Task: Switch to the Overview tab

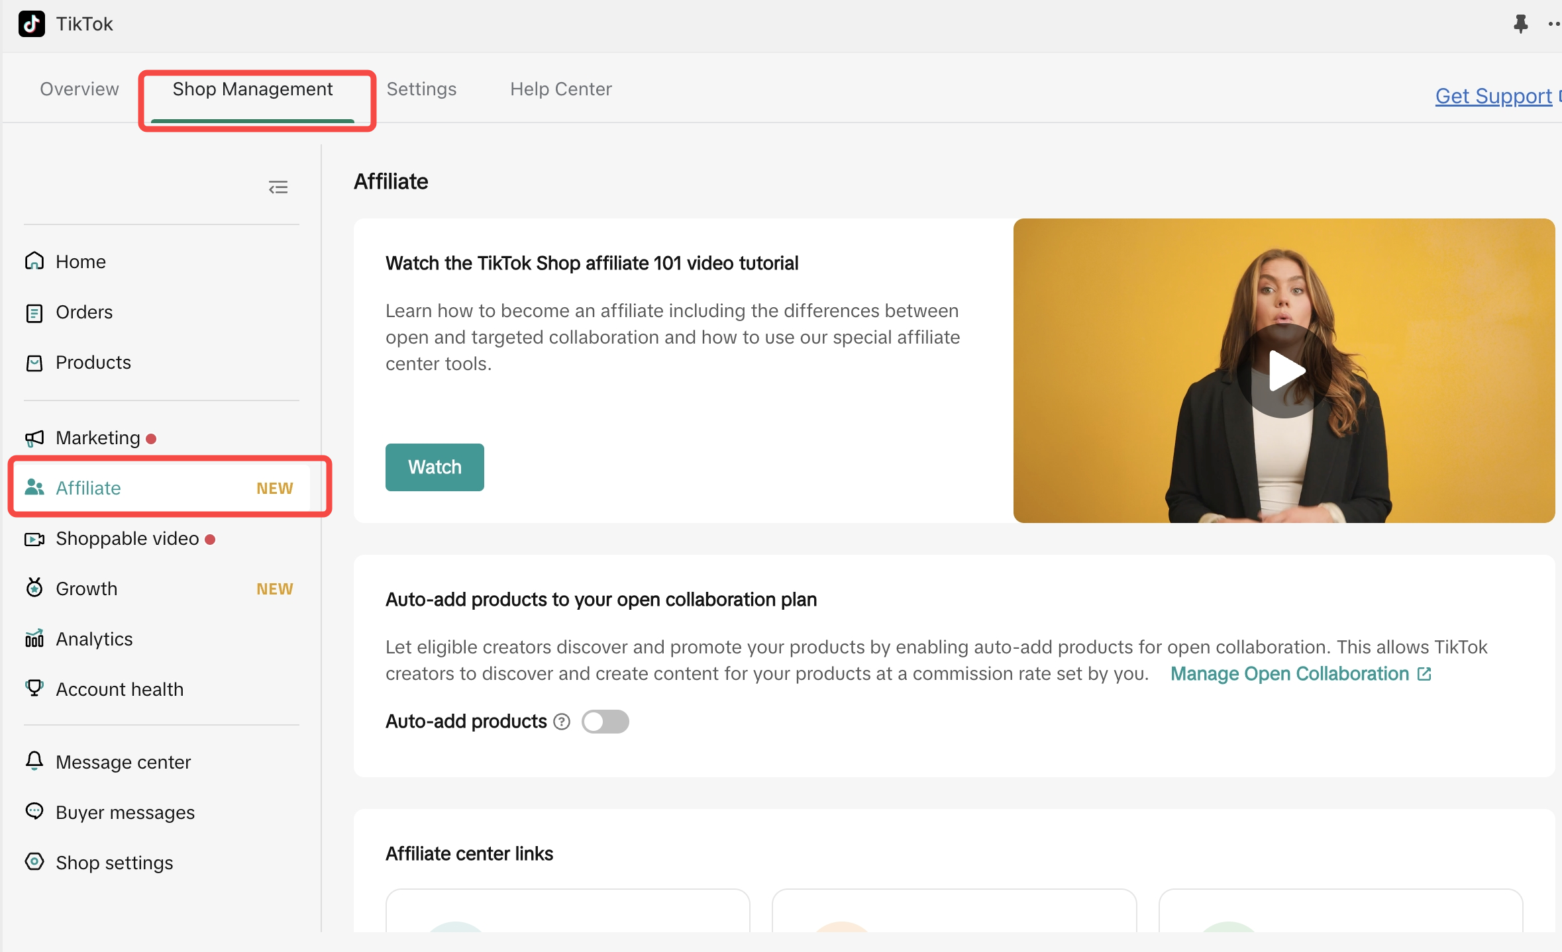Action: pyautogui.click(x=79, y=89)
